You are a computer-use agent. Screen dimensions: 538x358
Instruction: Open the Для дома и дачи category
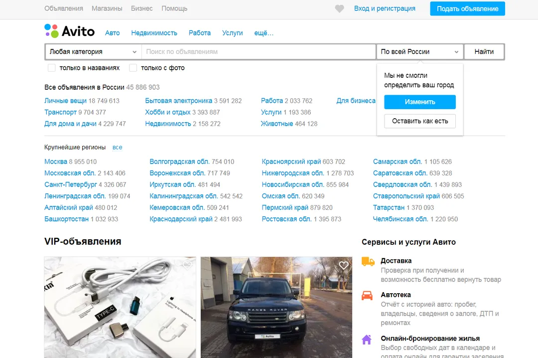[x=70, y=124]
